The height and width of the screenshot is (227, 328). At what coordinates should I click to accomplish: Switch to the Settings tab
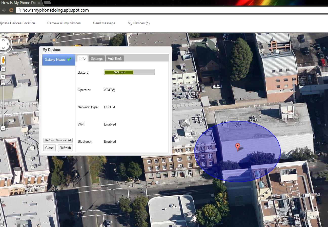96,58
